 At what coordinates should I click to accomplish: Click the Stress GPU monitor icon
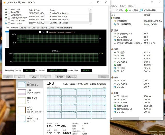pyautogui.click(x=6, y=23)
